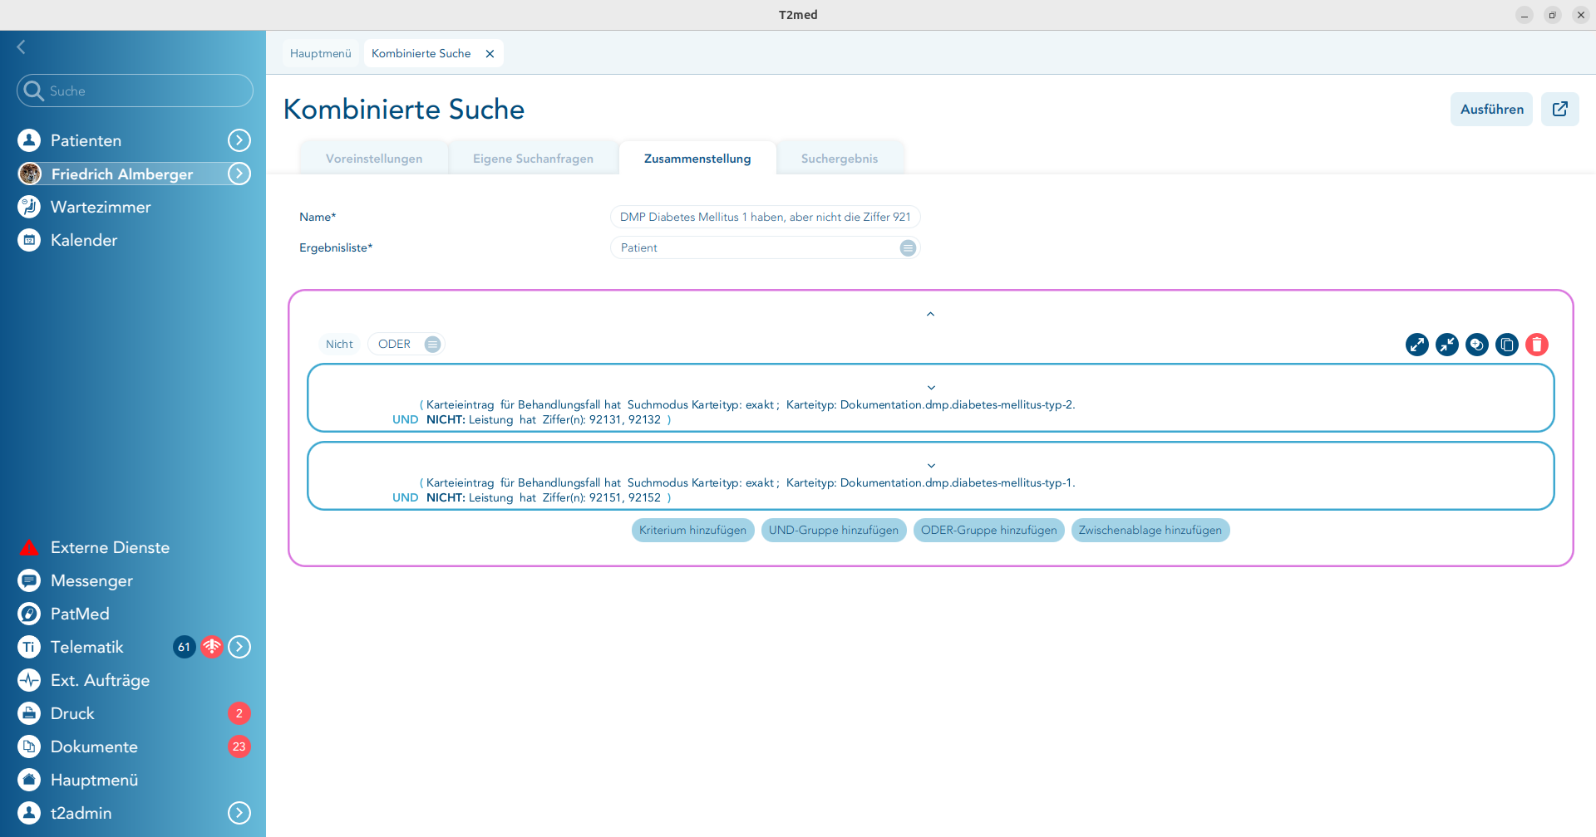Open Ext. Aufträge in the sidebar

coord(100,680)
